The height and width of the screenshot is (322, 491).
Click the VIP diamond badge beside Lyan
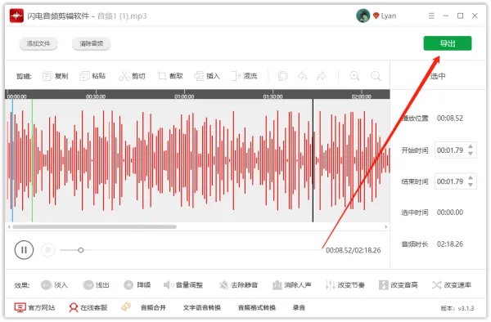coord(376,16)
